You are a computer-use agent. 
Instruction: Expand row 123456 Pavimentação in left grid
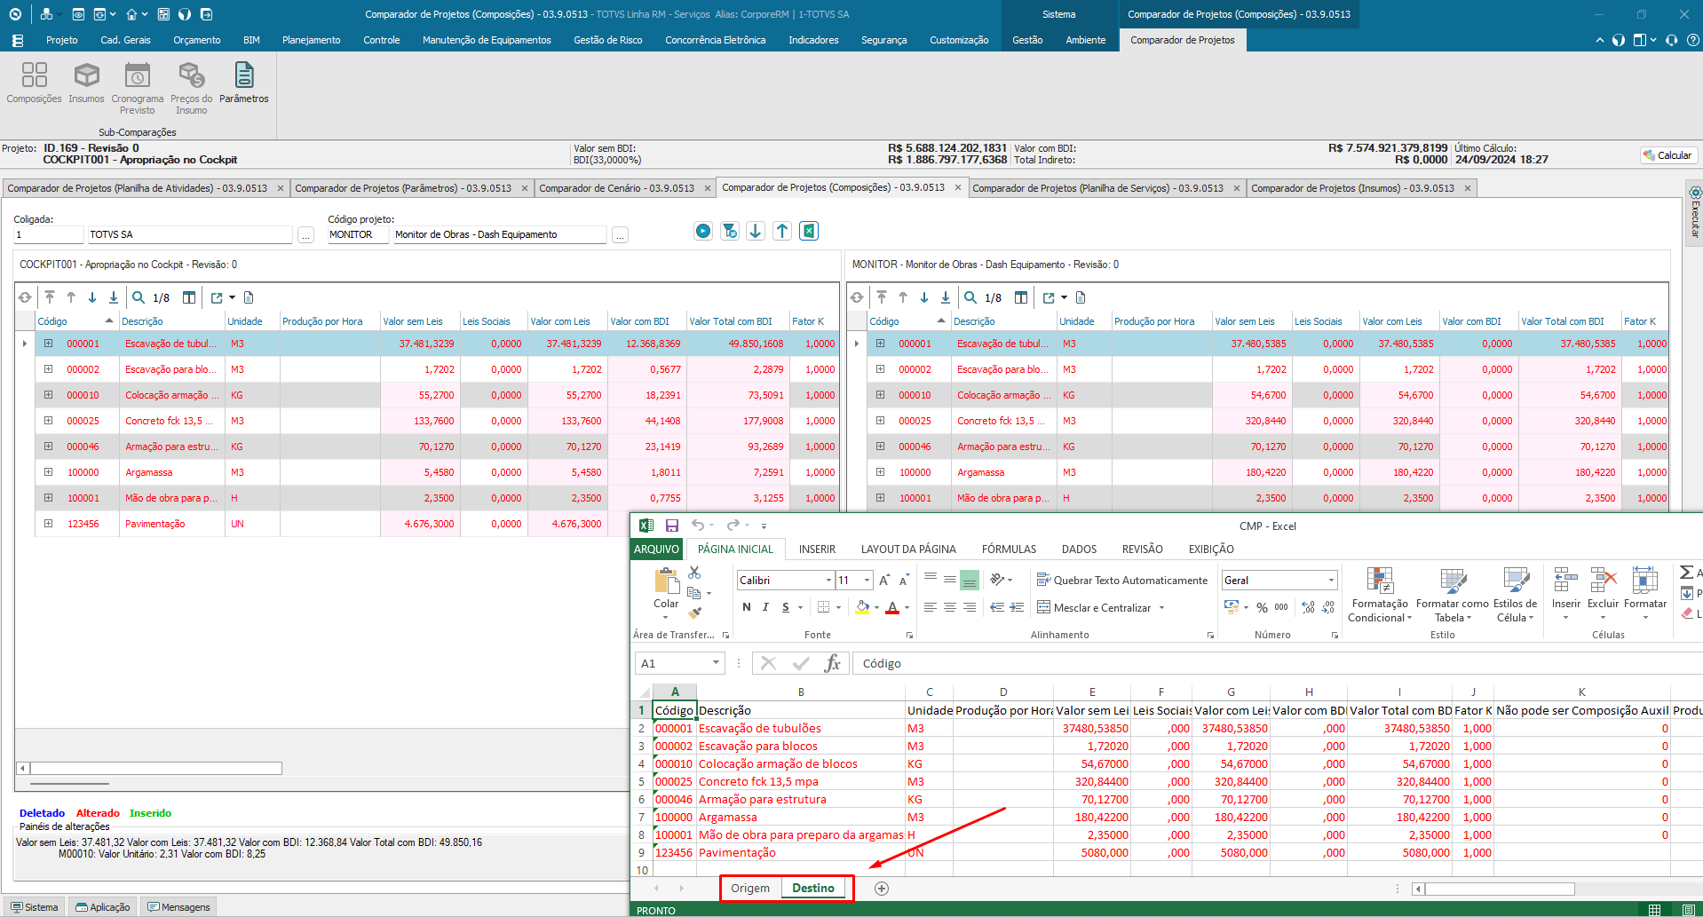[x=49, y=524]
